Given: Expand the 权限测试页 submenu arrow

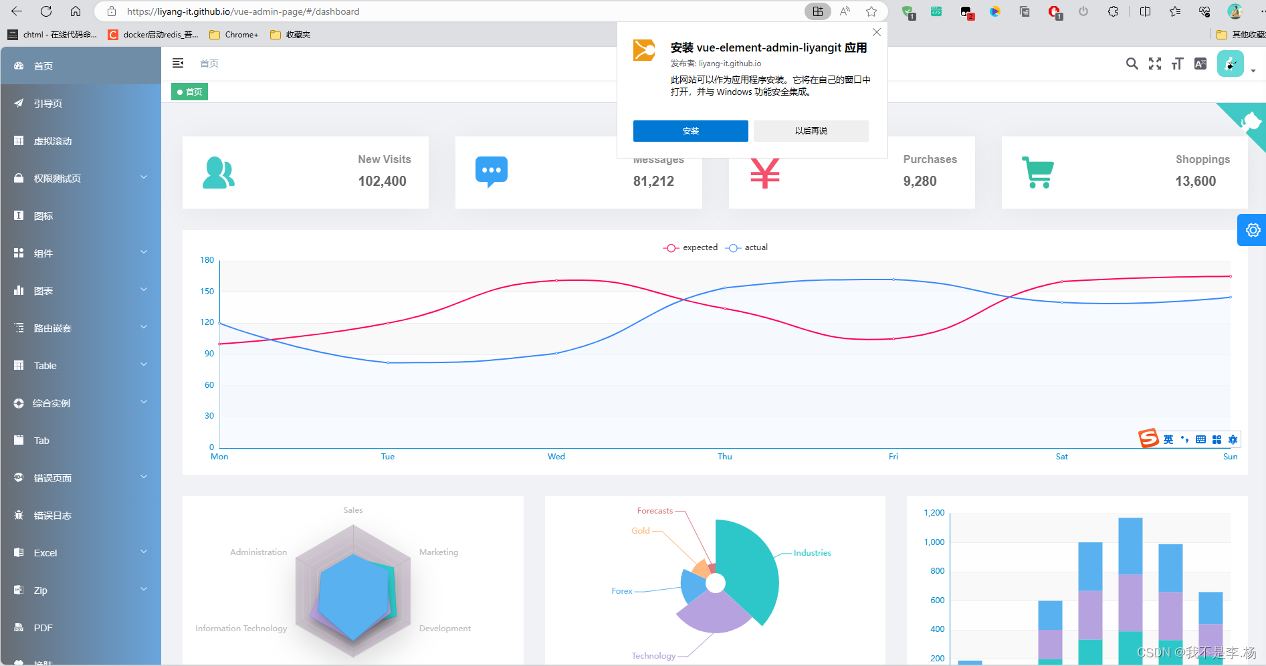Looking at the screenshot, I should click(x=144, y=177).
